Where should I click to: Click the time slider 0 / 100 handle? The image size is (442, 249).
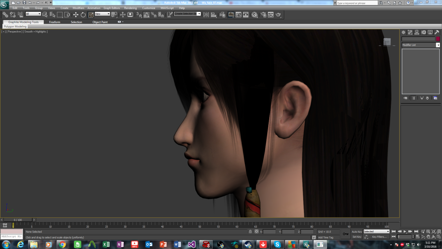coord(18,220)
